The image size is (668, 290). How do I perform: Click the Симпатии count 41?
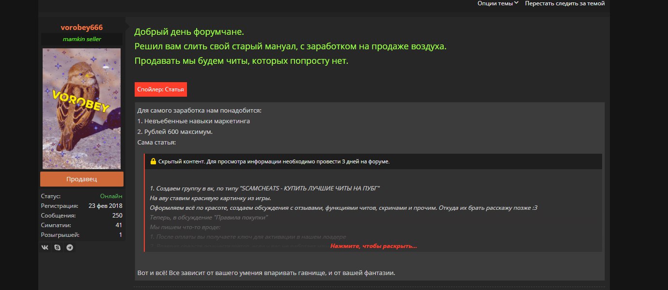click(x=119, y=225)
